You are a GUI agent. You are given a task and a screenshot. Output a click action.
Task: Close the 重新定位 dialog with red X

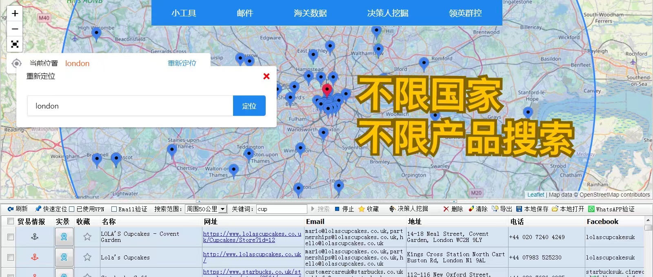point(267,76)
